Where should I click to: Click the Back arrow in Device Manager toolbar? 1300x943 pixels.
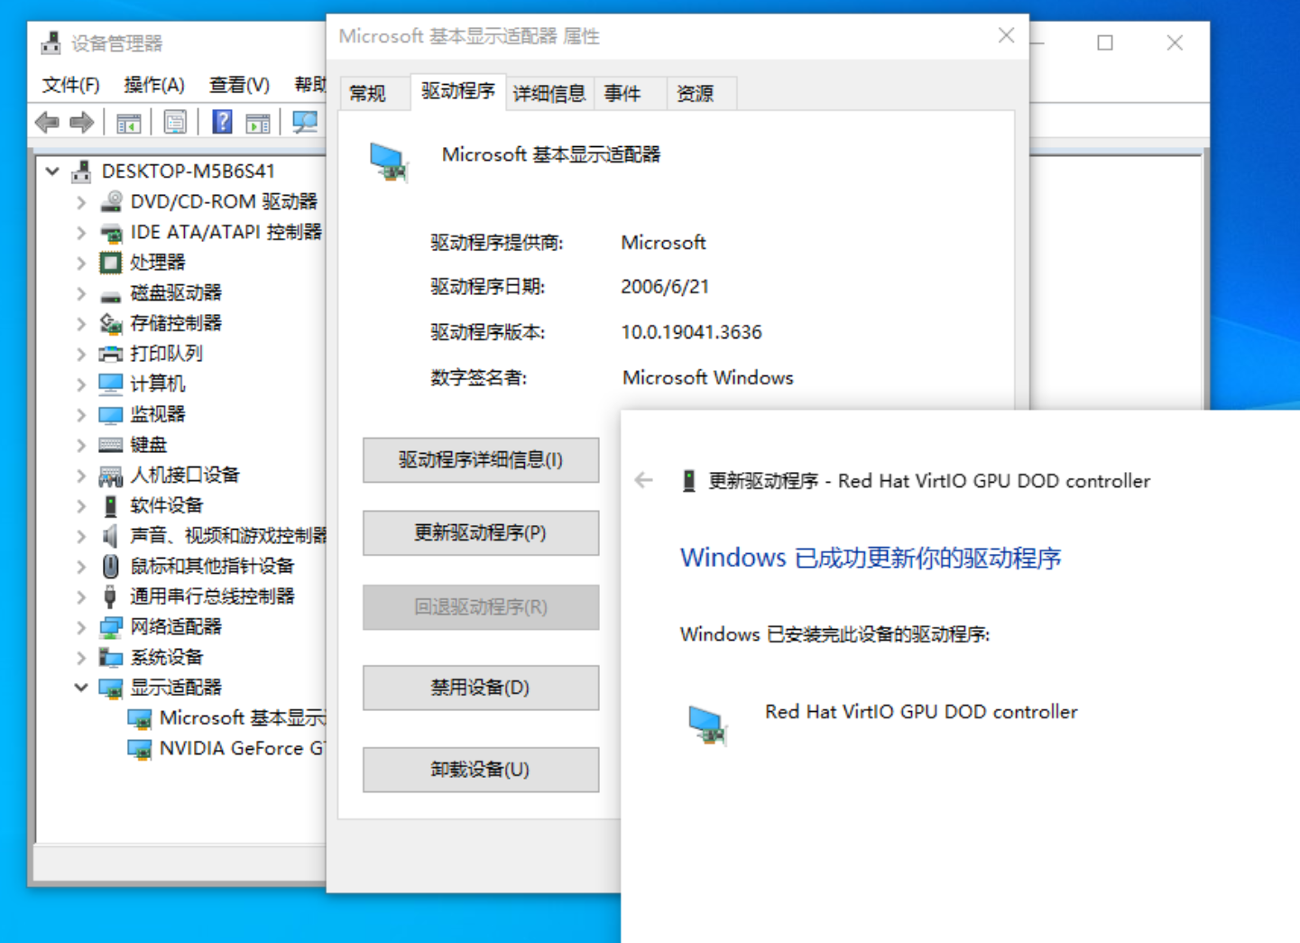click(x=47, y=122)
